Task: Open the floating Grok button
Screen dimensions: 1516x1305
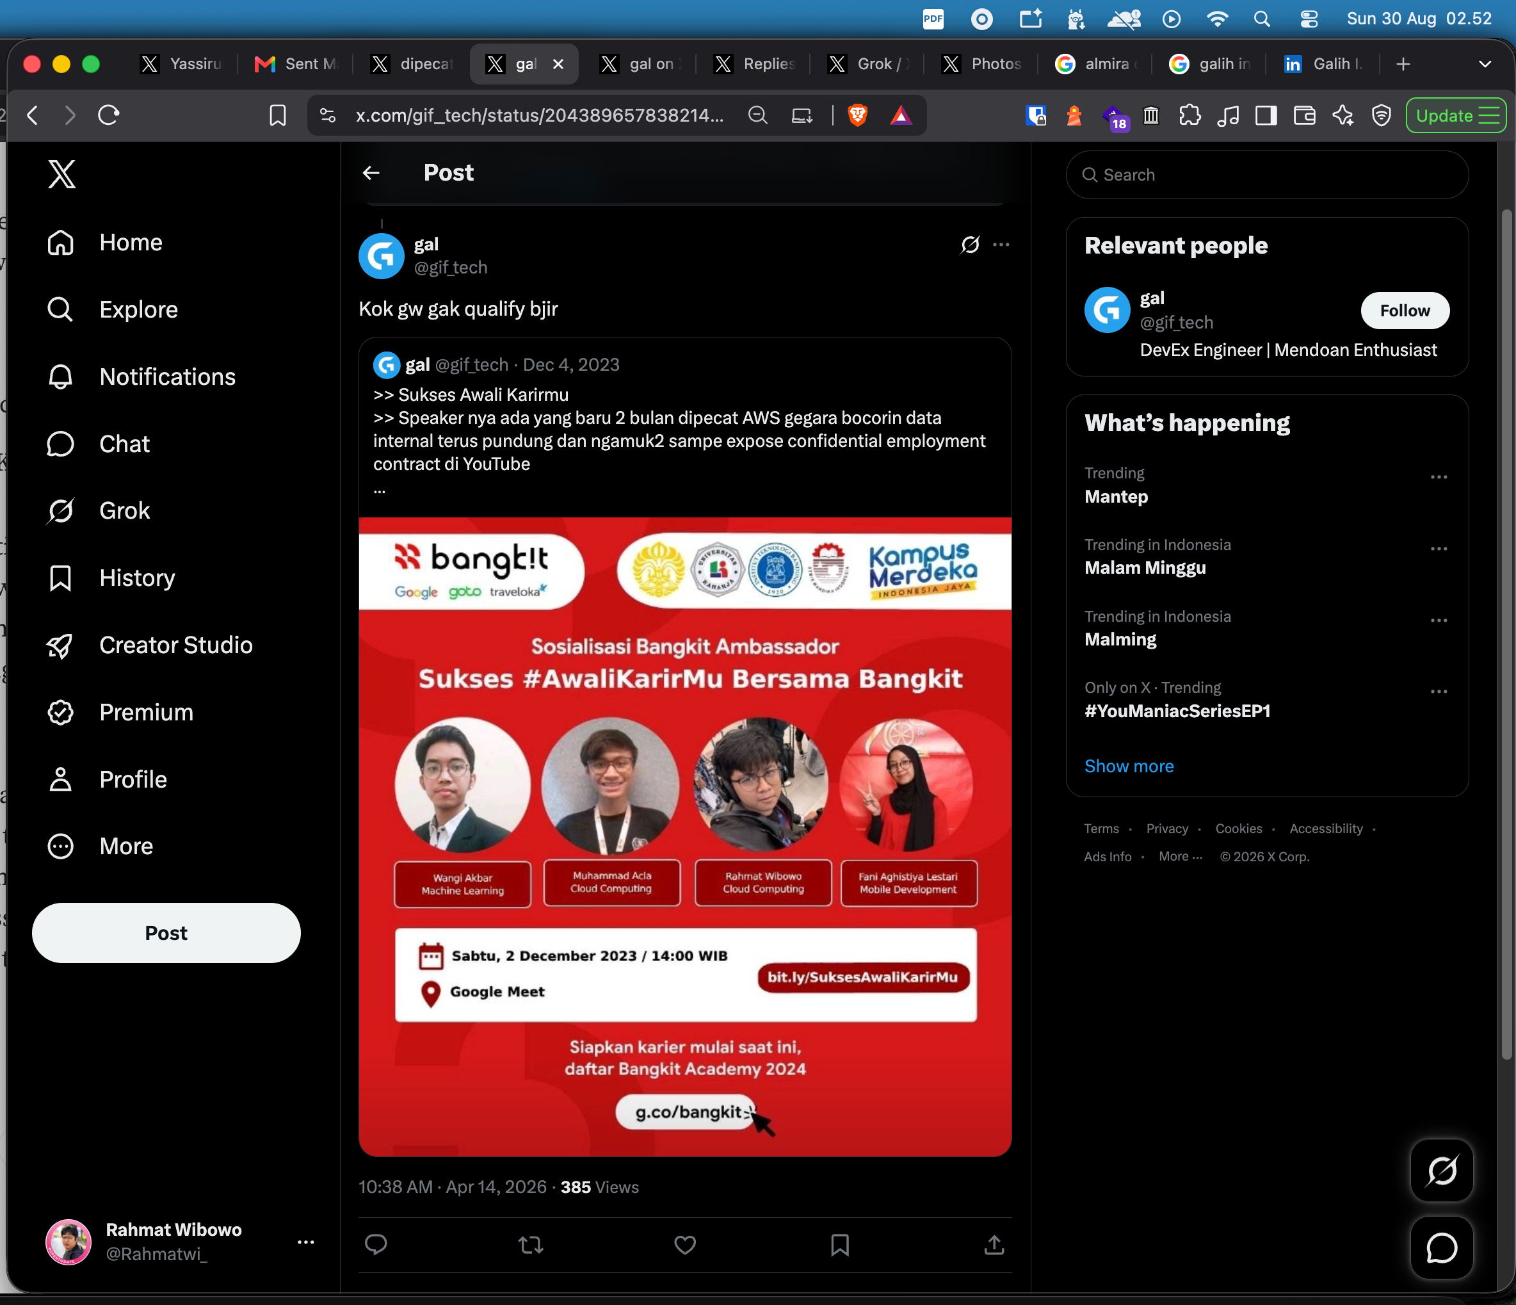Action: [1441, 1171]
